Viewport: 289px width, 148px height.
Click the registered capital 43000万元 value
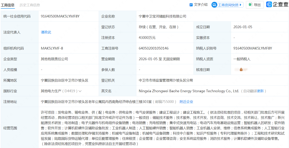click(x=147, y=38)
